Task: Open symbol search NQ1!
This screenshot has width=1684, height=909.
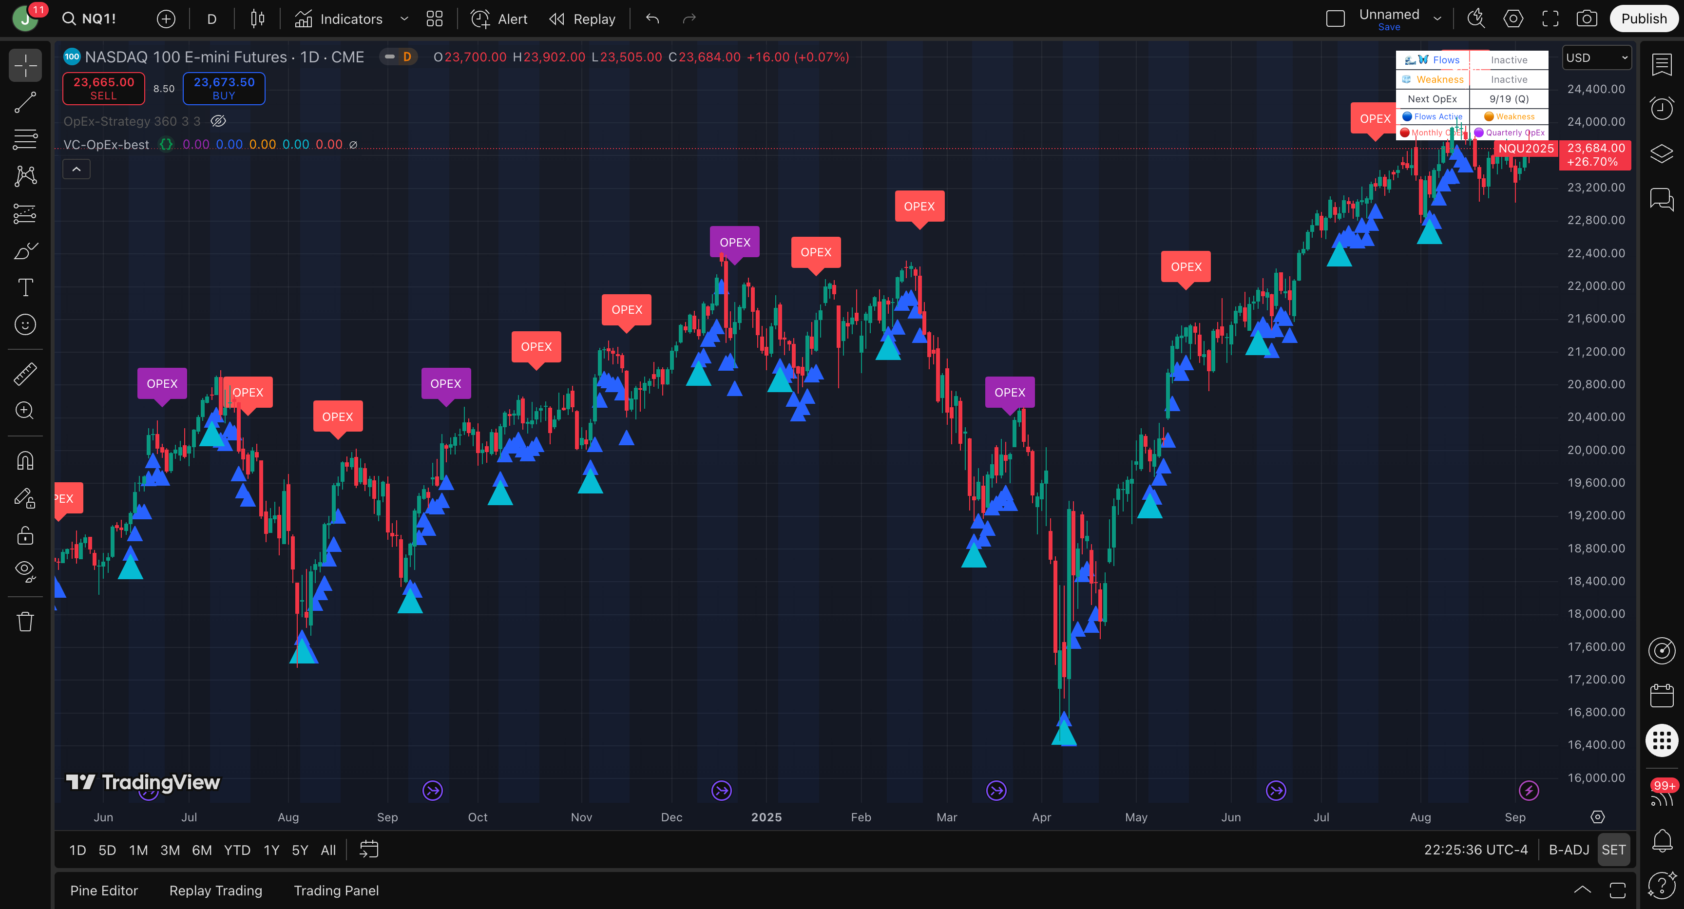Action: (x=90, y=19)
